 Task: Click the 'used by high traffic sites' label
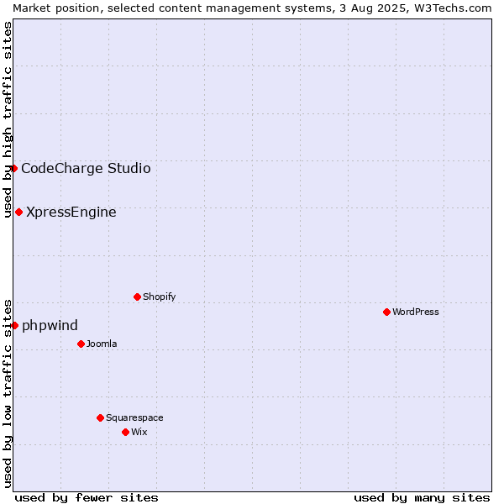click(8, 119)
